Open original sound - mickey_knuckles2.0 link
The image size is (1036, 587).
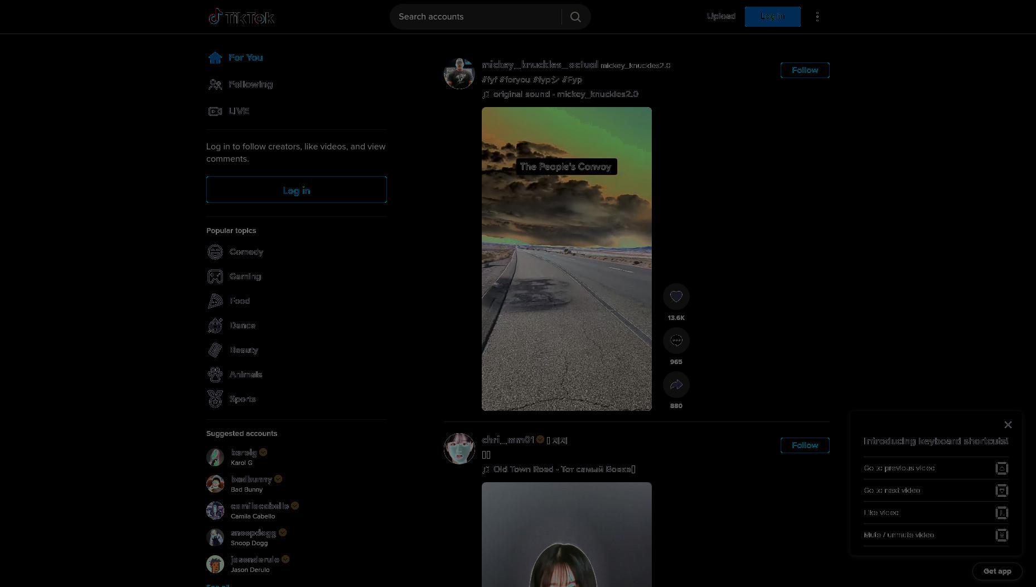[x=560, y=94]
